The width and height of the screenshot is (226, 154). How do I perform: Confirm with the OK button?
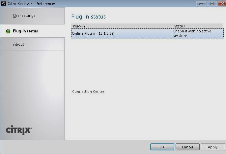pyautogui.click(x=162, y=147)
